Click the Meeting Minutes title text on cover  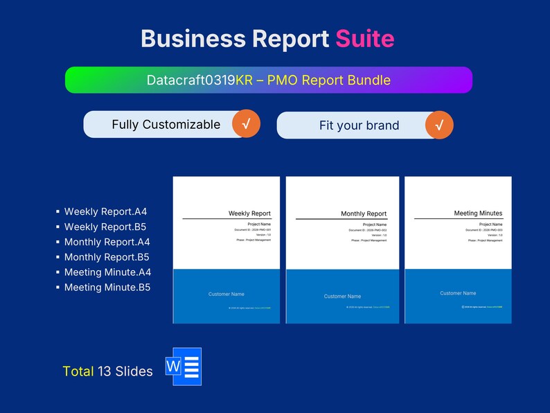click(478, 213)
